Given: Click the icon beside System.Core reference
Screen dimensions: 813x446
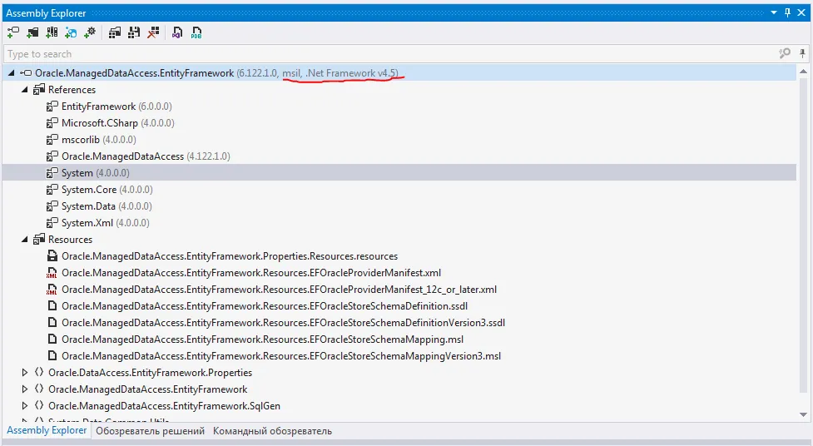Looking at the screenshot, I should coord(52,189).
